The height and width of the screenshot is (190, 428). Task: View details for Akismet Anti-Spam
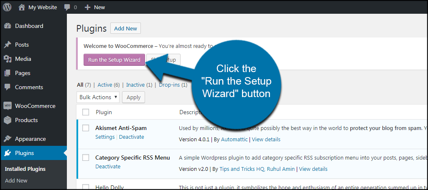[266, 139]
